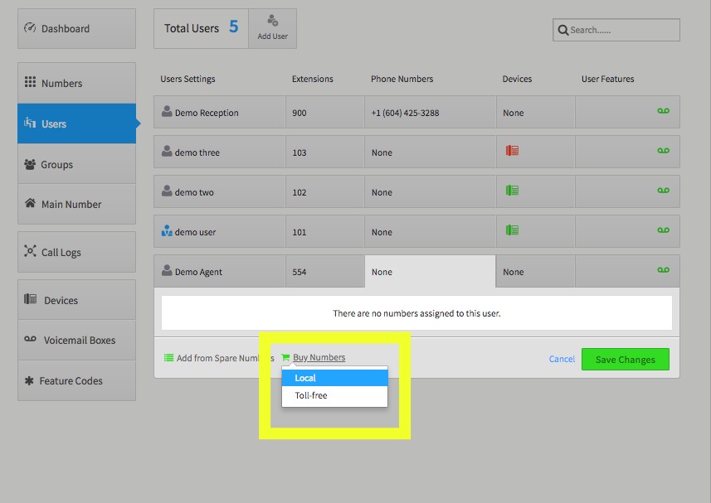Click voicemail icon in demo three row
This screenshot has height=503, width=711.
click(x=663, y=151)
